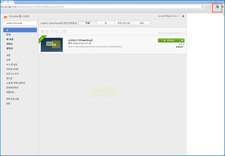The width and height of the screenshot is (225, 156).
Task: Click the '확장 프로그램 검색결과 1/1' result count
Action: coord(171,33)
